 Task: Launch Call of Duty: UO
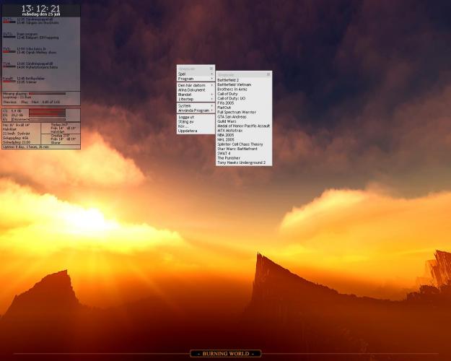pos(231,98)
